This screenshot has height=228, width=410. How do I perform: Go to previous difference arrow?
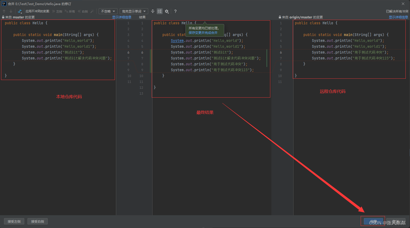[x=4, y=11]
